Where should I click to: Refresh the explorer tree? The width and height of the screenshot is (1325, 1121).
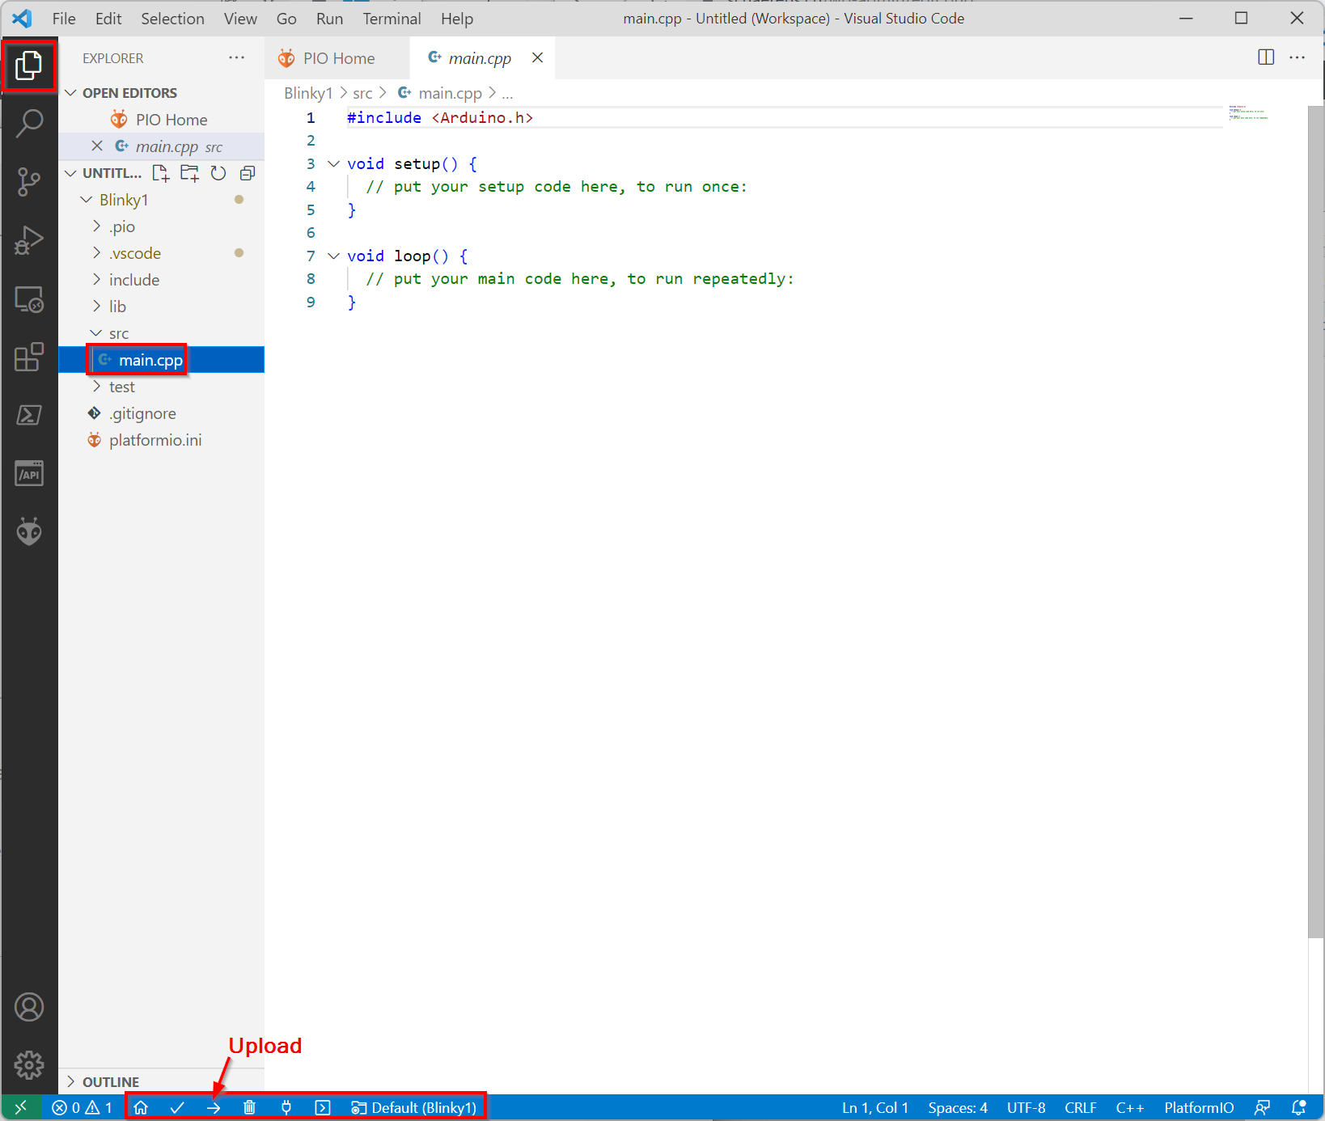(x=218, y=173)
